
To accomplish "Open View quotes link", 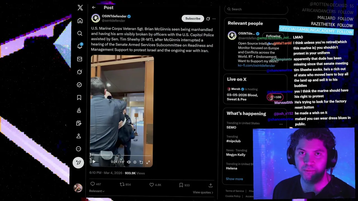I will pos(203,192).
